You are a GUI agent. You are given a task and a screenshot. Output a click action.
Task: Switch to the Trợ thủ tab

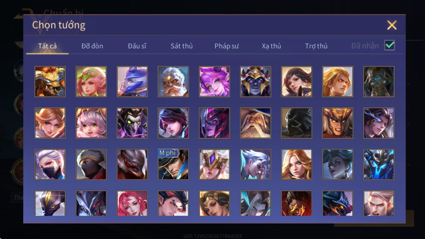[x=316, y=46]
